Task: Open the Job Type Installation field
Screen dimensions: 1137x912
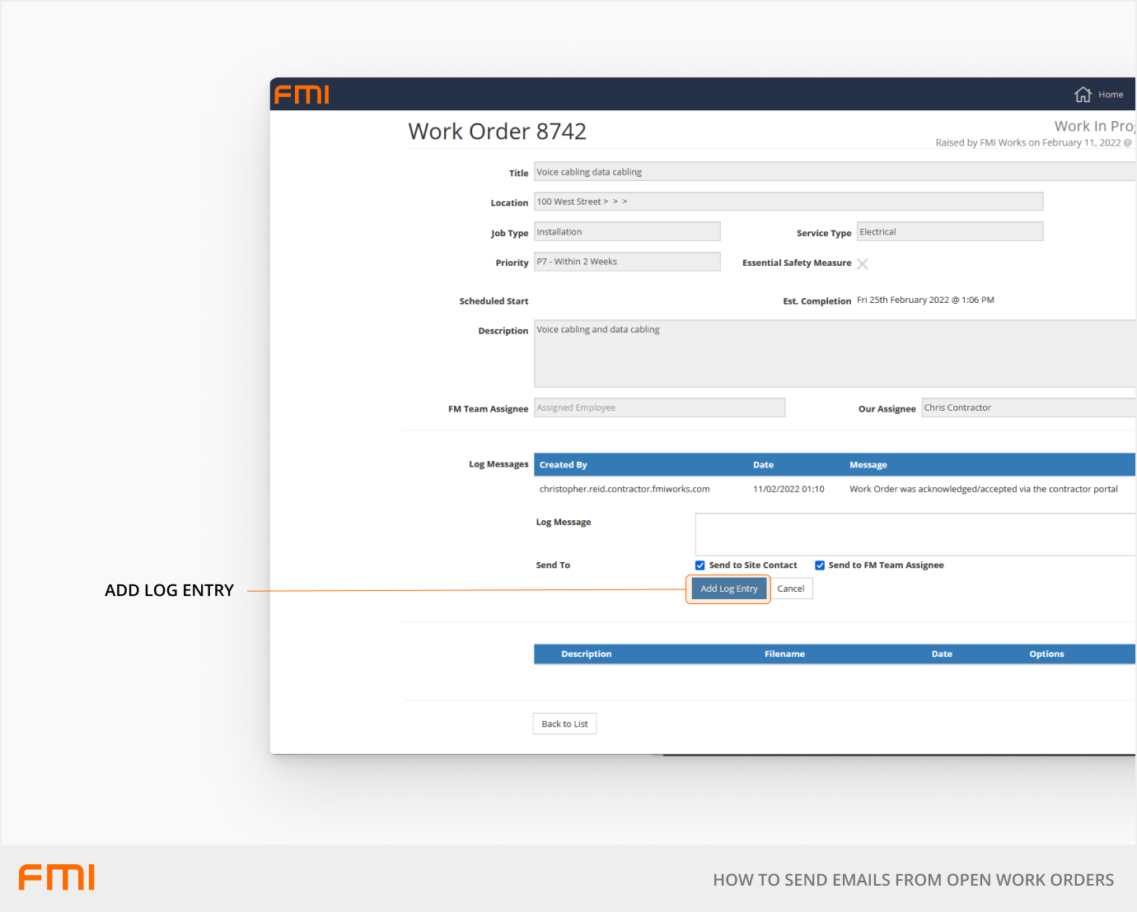Action: 627,232
